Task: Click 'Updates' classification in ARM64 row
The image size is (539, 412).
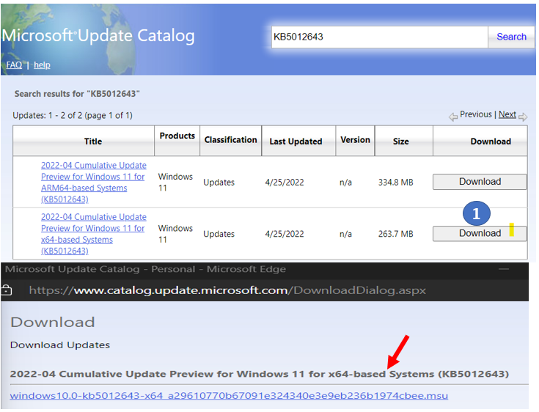Action: (x=219, y=182)
